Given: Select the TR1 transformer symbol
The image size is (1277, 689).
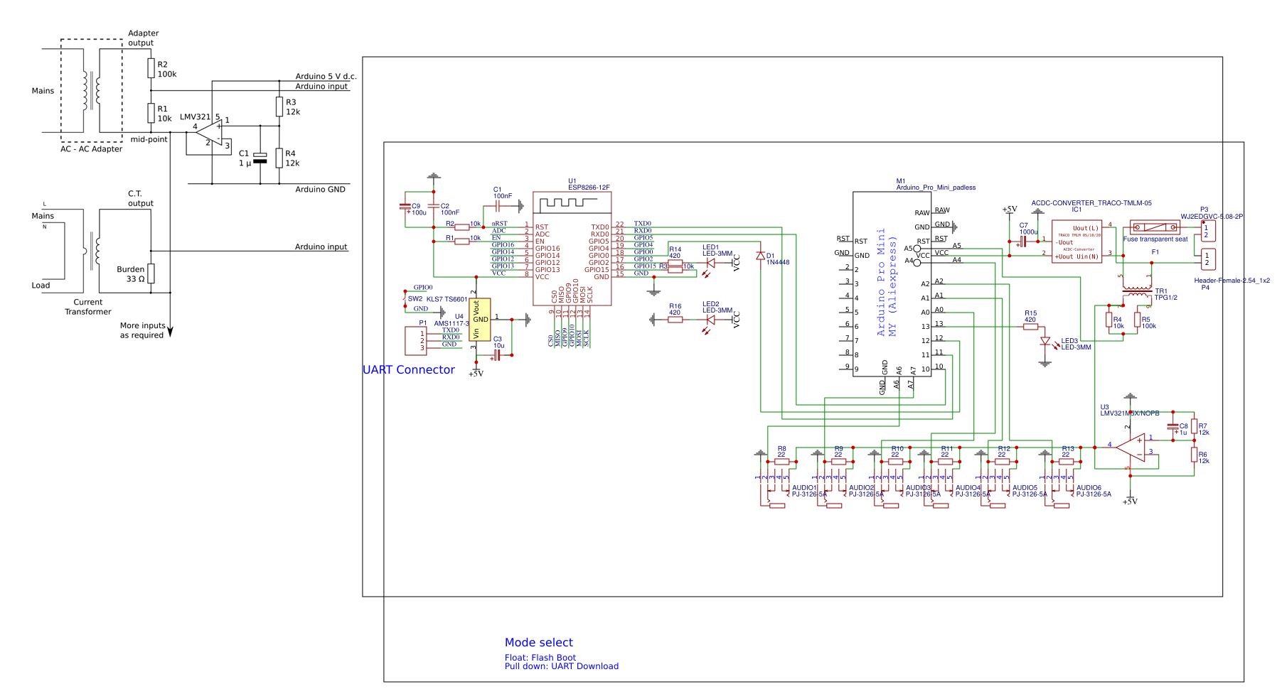Looking at the screenshot, I should pos(1137,291).
